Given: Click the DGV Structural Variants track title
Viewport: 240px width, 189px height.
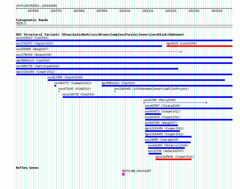Looking at the screenshot, I should pos(100,35).
